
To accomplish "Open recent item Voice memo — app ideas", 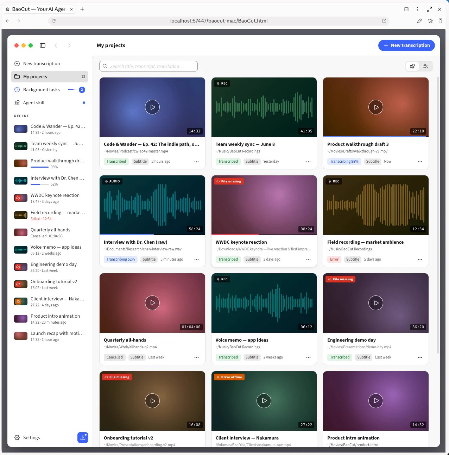I will 50,250.
